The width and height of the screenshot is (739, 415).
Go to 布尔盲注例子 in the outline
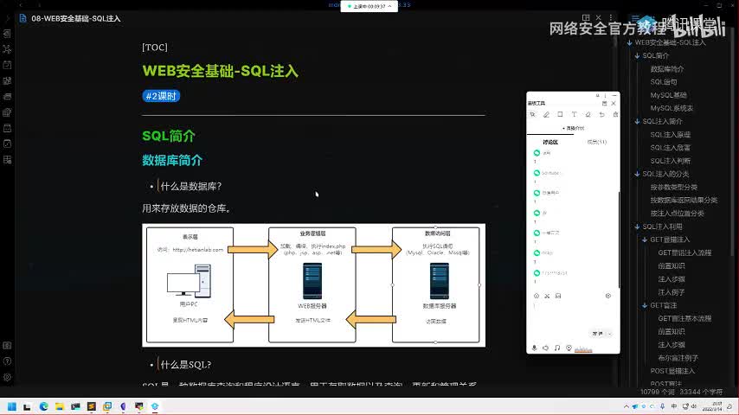[x=678, y=358]
